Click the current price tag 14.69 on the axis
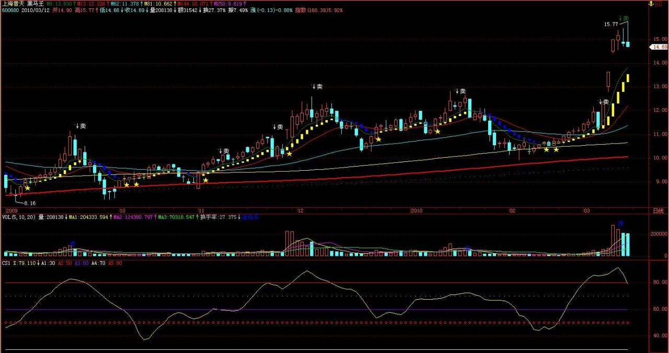 point(659,47)
